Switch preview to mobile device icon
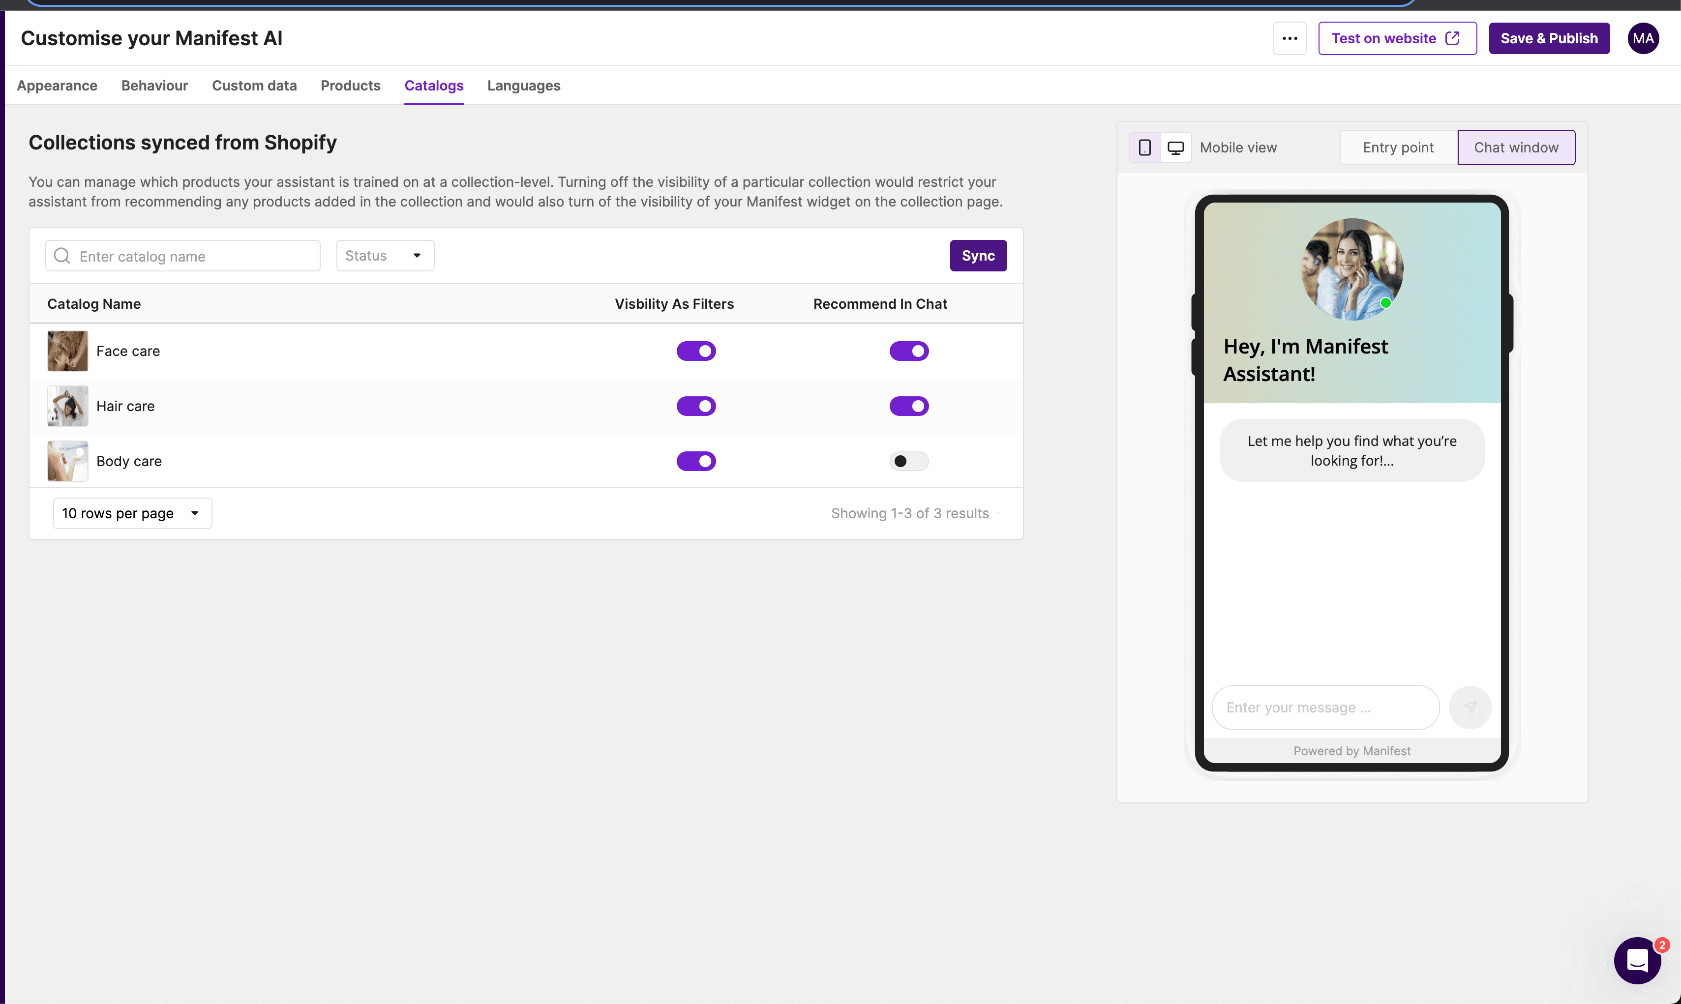 point(1144,148)
